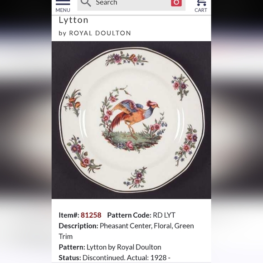
Task: Follow the ROYAL DOULTON brand link
Action: 100,33
